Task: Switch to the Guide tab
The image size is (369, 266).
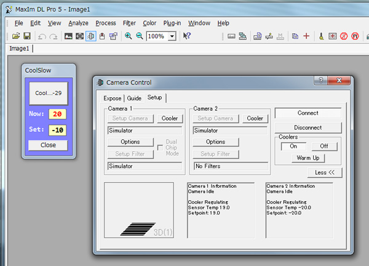Action: (x=134, y=99)
